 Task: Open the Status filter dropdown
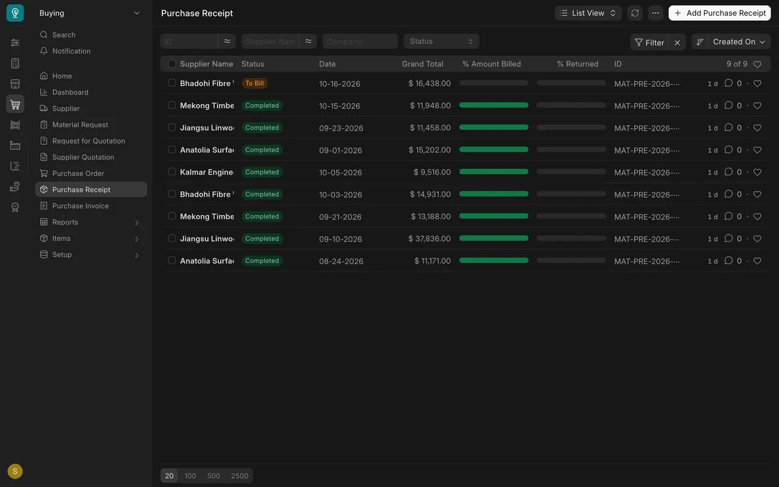coord(441,41)
